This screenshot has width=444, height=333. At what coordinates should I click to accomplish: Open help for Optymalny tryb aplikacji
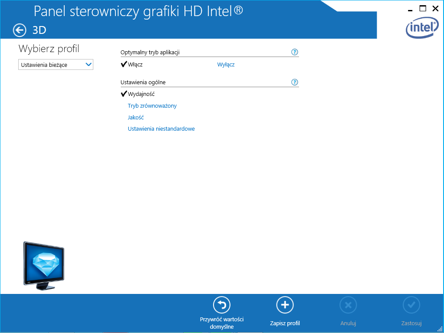pyautogui.click(x=295, y=52)
